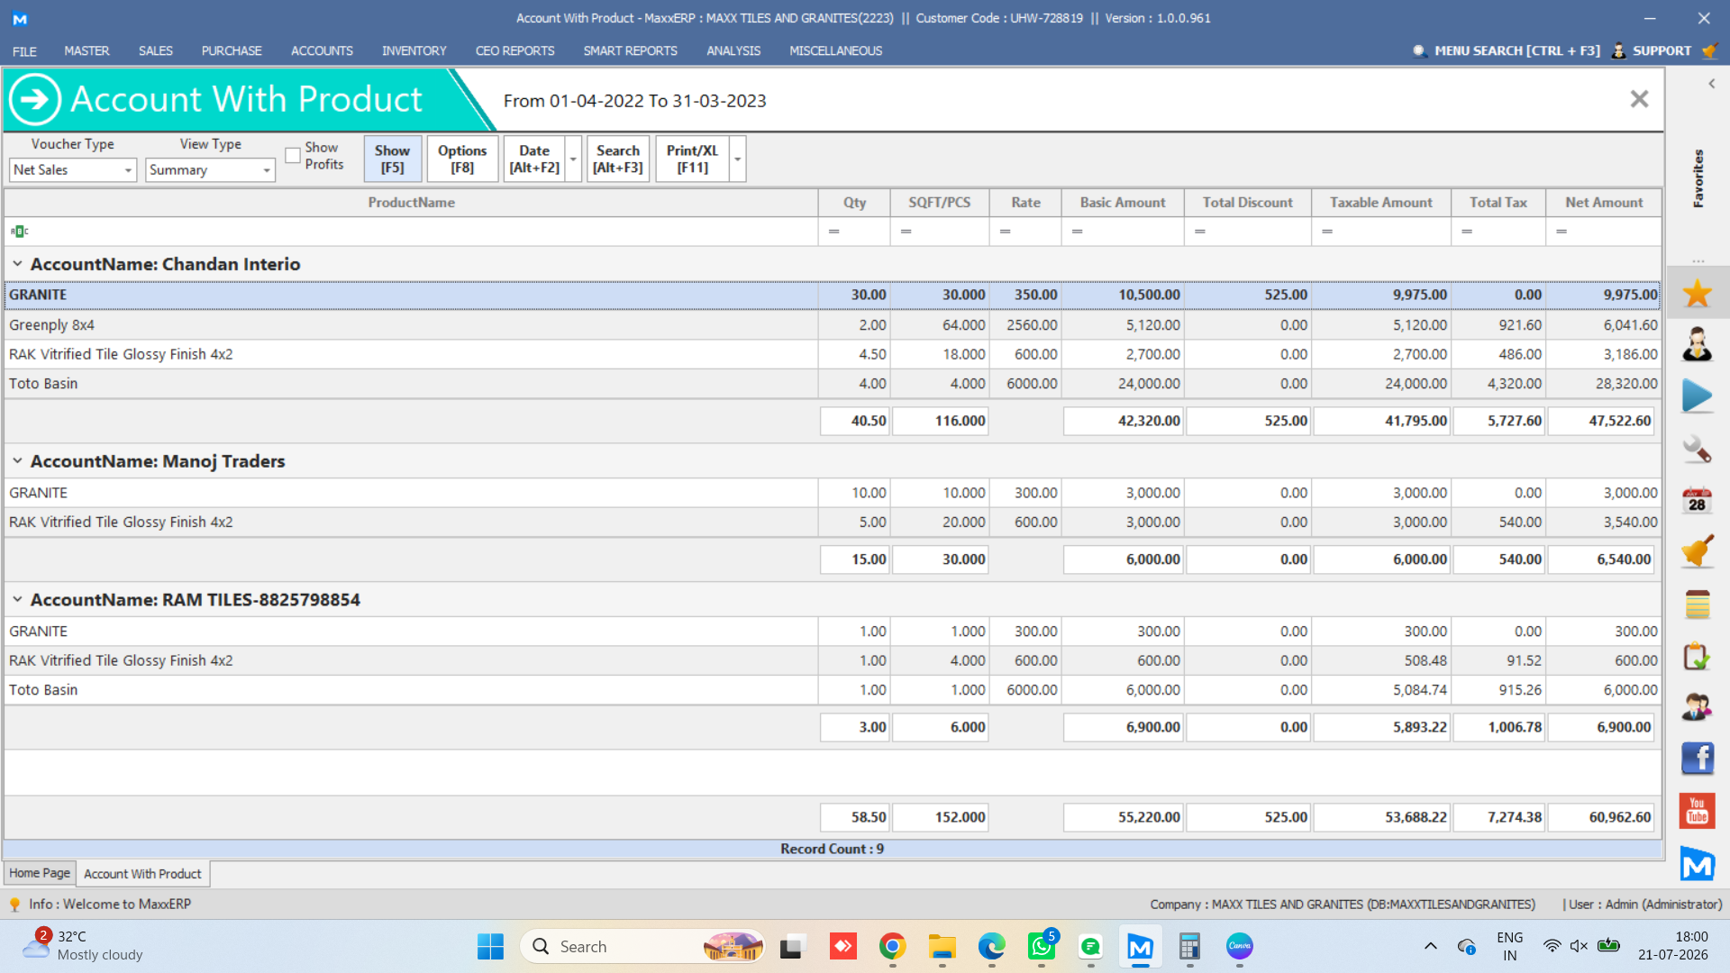The image size is (1730, 973).
Task: Open the INVENTORY menu
Action: 414,51
